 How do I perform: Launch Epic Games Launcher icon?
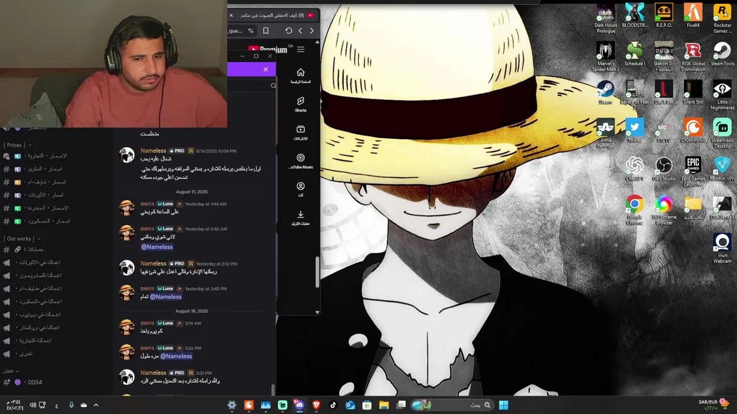click(693, 172)
